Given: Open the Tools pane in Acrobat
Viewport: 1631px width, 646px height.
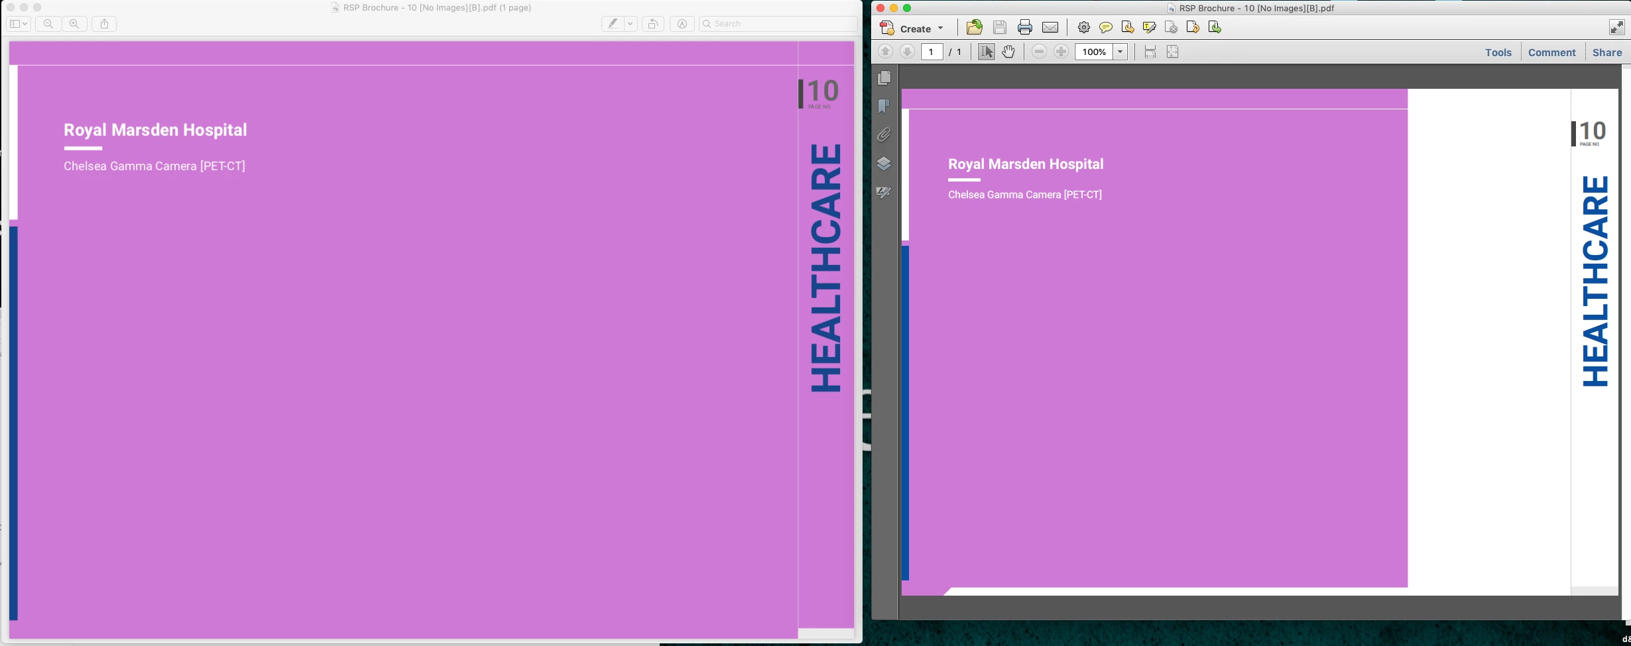Looking at the screenshot, I should [1498, 52].
